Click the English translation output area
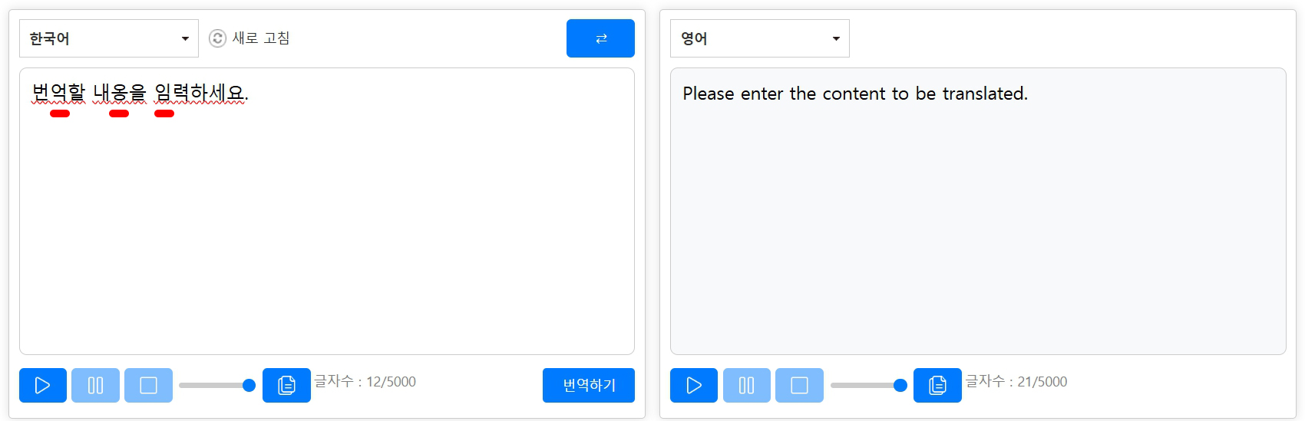Image resolution: width=1305 pixels, height=421 pixels. pyautogui.click(x=978, y=211)
